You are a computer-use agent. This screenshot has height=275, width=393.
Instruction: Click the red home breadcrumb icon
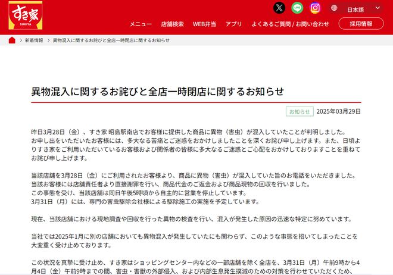12,40
